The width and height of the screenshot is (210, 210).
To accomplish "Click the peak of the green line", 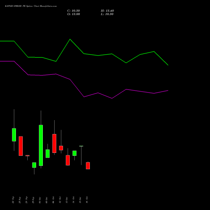I will 70,39.
